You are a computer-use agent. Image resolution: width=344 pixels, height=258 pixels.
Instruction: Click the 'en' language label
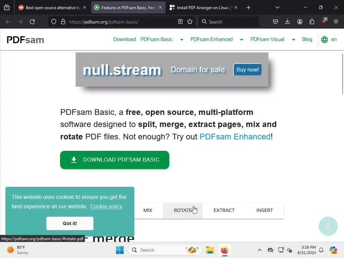pos(334,40)
